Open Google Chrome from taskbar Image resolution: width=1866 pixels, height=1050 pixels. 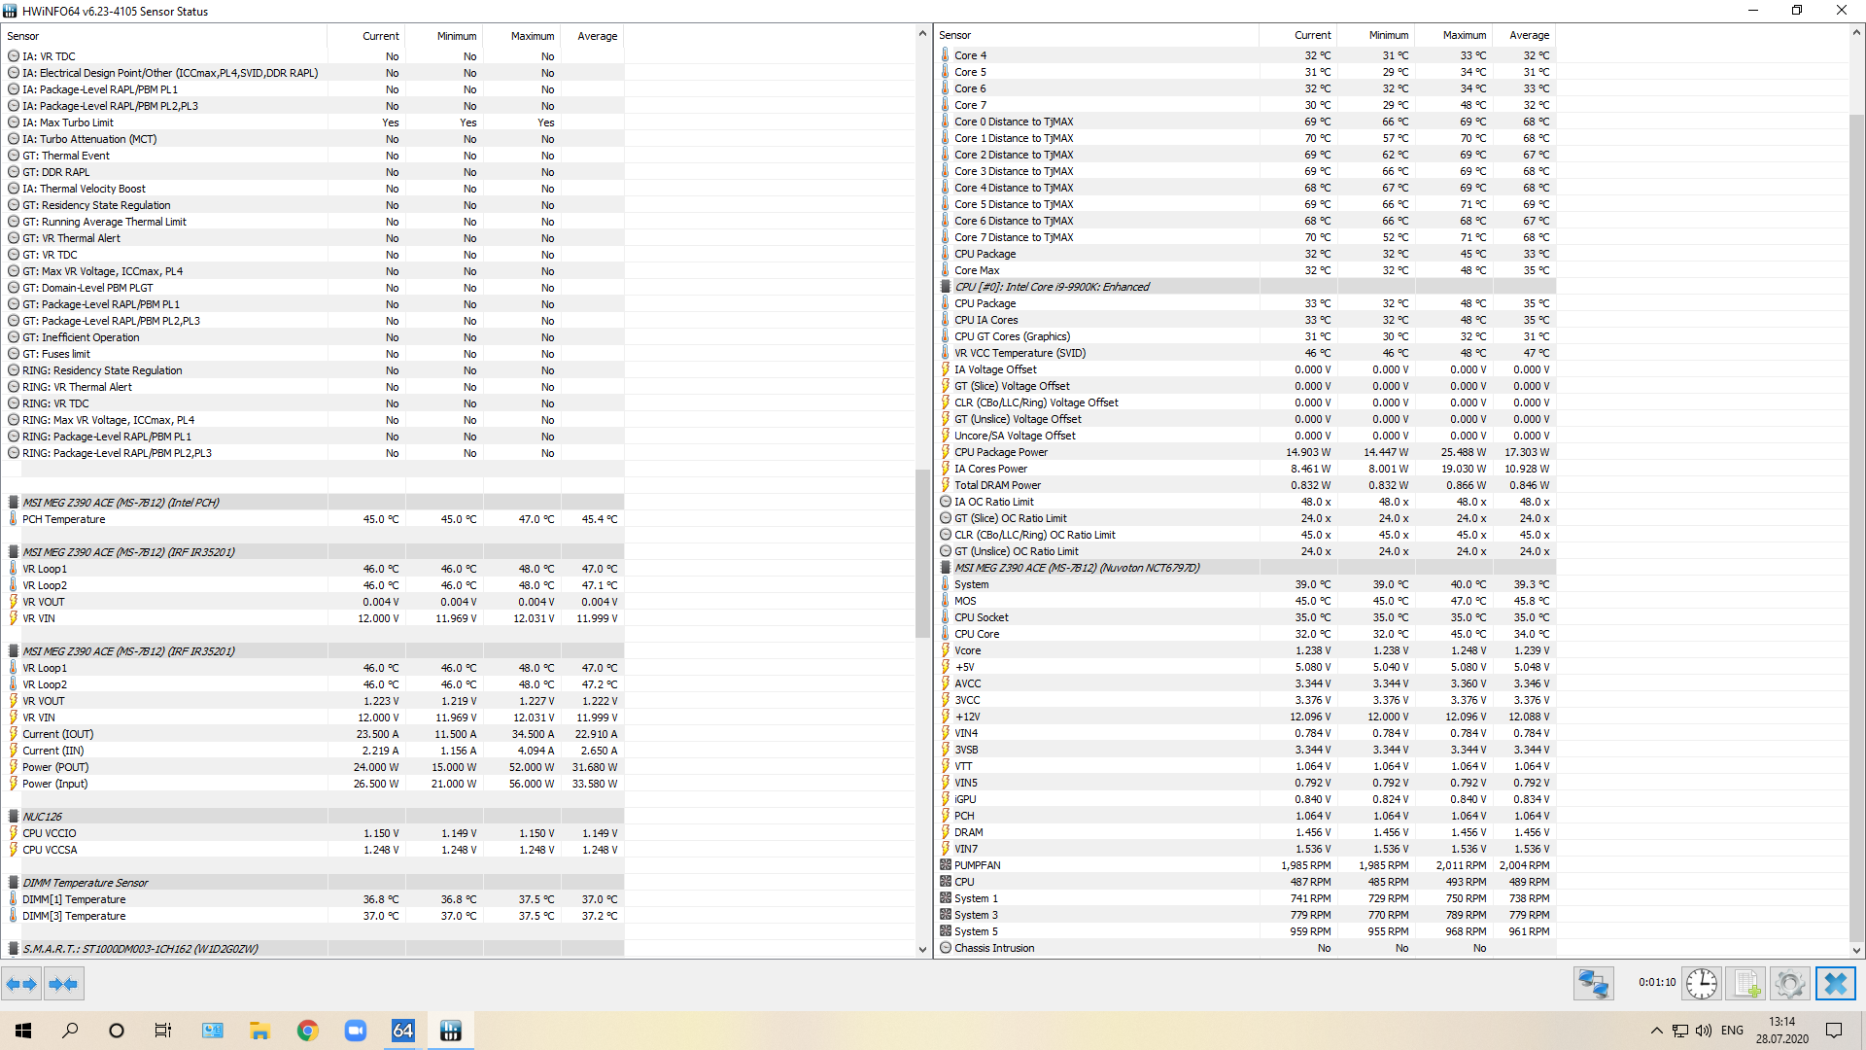coord(307,1031)
